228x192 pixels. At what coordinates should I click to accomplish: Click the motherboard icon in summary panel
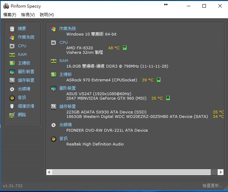[53, 74]
